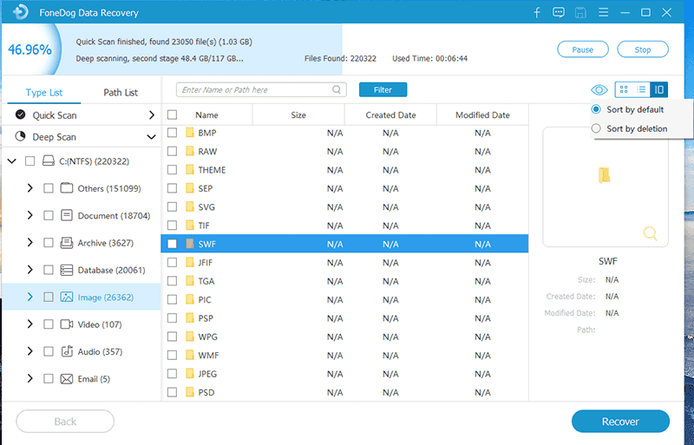This screenshot has width=694, height=445.
Task: Click the magnifier icon in preview pane
Action: pyautogui.click(x=650, y=232)
